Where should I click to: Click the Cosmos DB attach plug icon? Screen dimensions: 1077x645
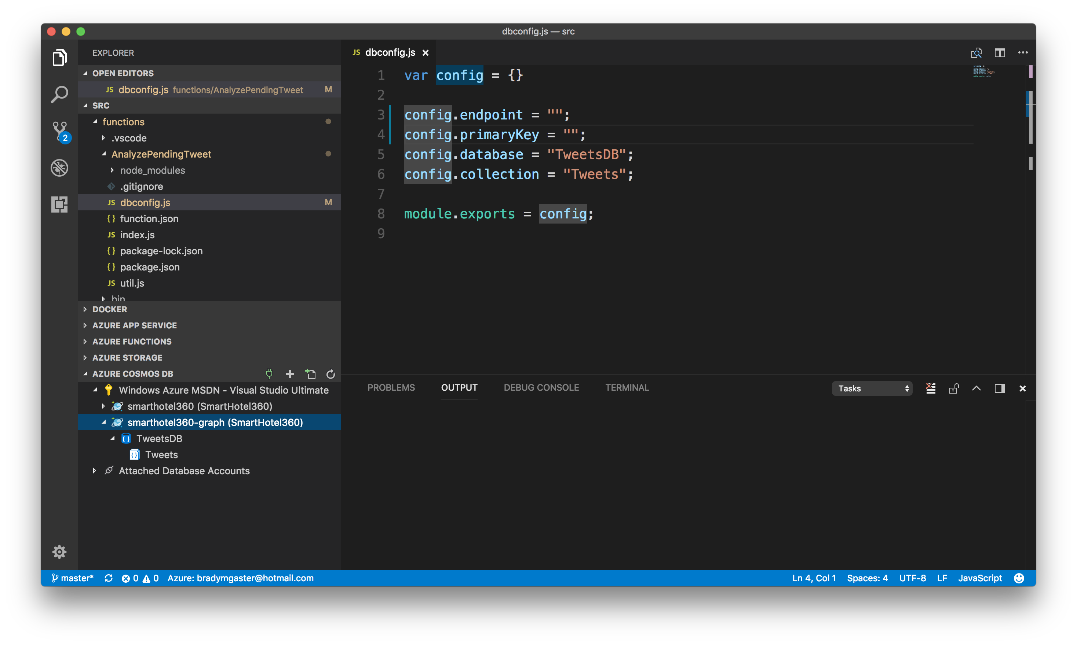click(x=269, y=374)
